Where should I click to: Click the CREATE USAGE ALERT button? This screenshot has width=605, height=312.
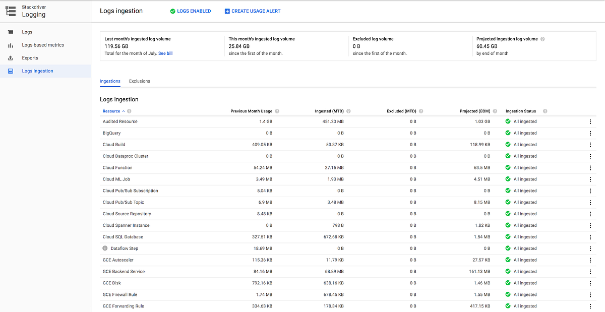pos(252,11)
